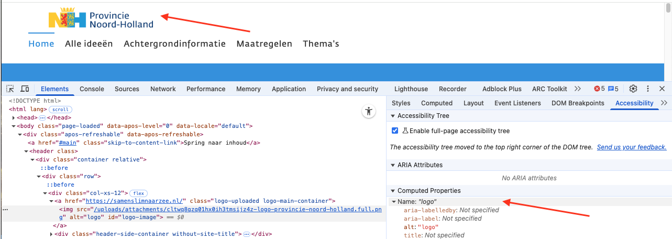Click the red error count badge

599,89
